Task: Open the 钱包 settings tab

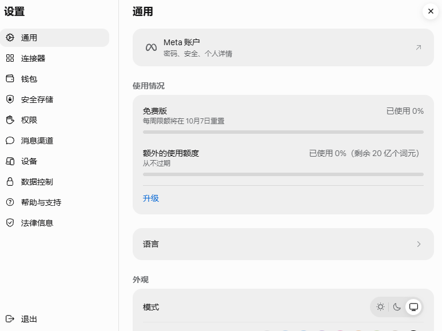Action: coord(55,79)
